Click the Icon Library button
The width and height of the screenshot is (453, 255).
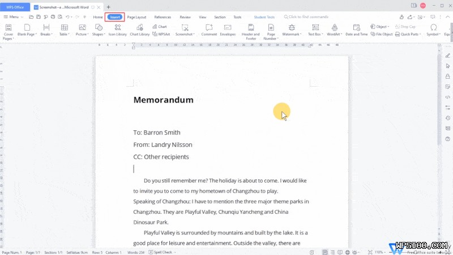117,31
